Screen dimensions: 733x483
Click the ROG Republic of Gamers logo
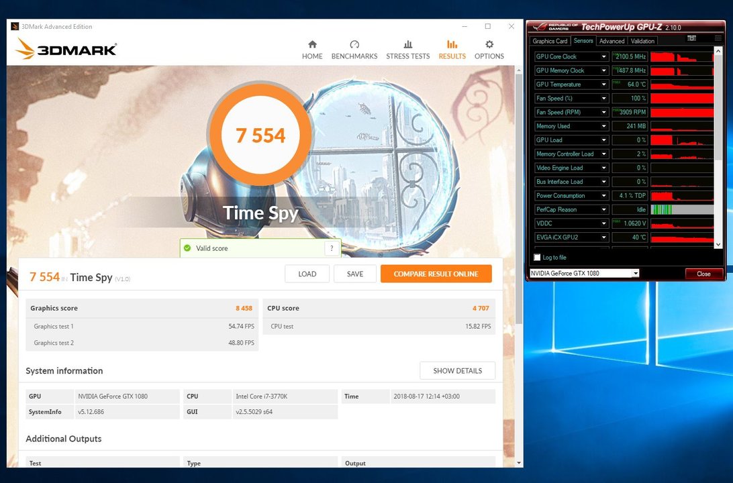pyautogui.click(x=556, y=27)
